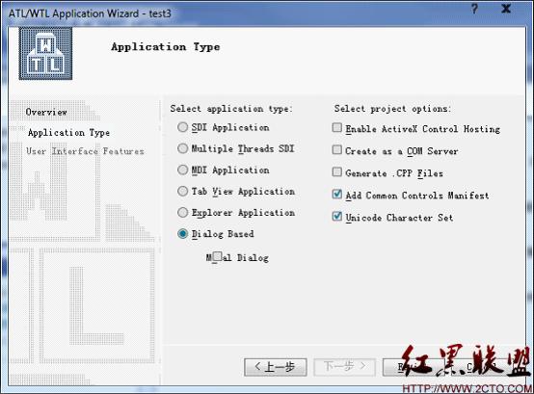Go to User Interface Features page

tap(85, 151)
